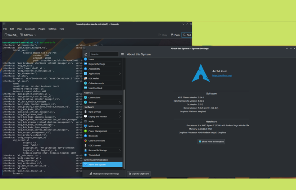Viewport: 296px width, 190px height.
Task: Click the Find button in Konsole
Action: (x=187, y=35)
